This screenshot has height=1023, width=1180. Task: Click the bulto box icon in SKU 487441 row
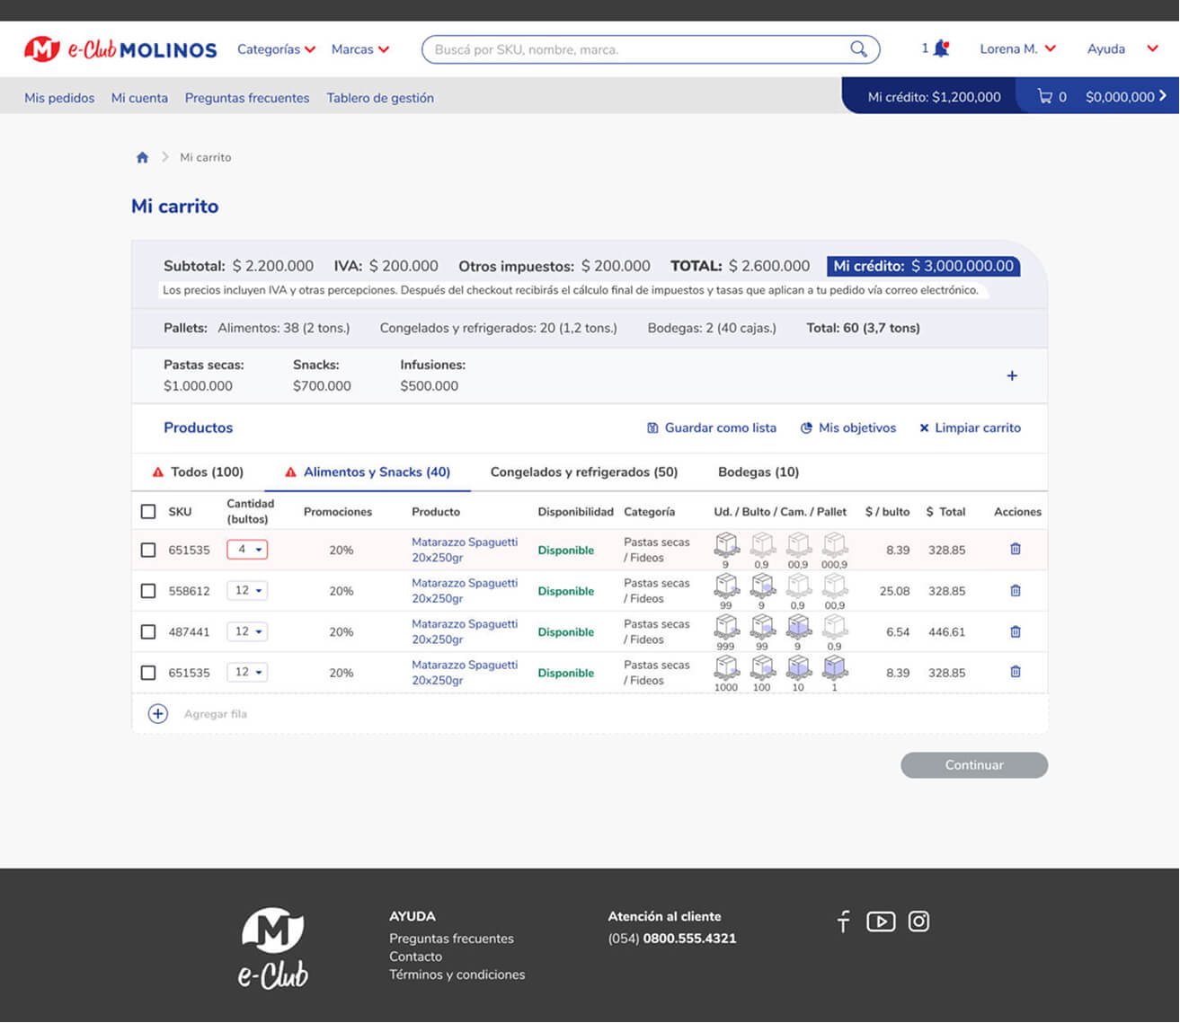point(762,627)
